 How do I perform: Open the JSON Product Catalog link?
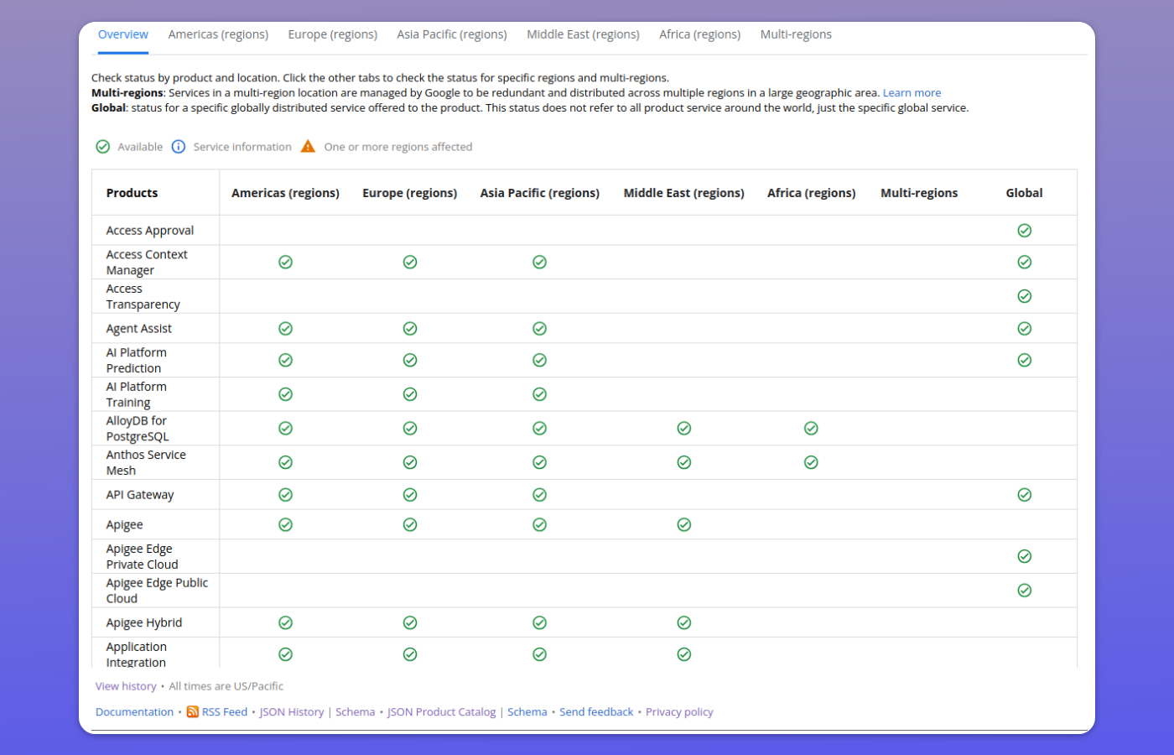point(442,712)
